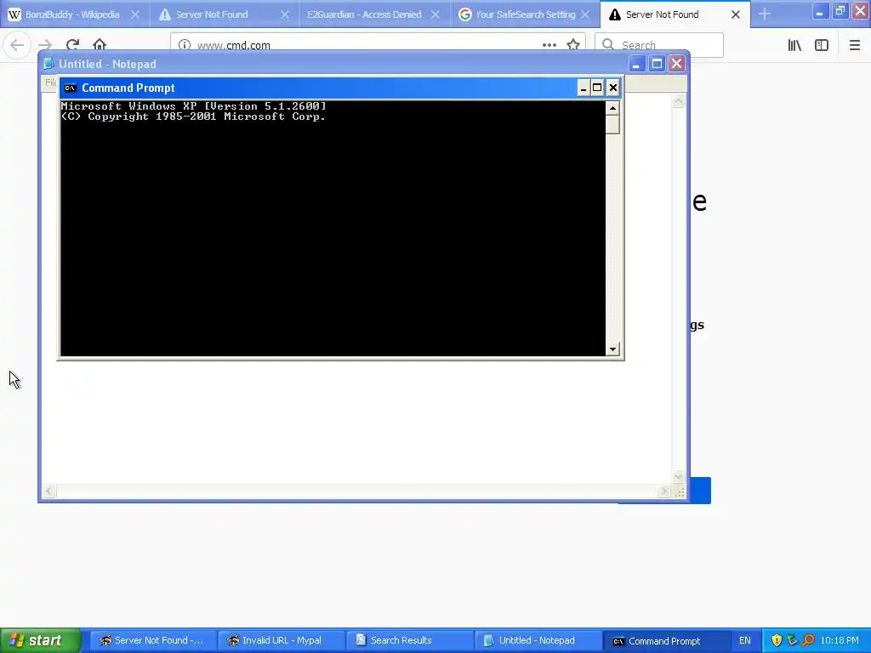Click the site info icon in address bar
The height and width of the screenshot is (653, 871).
coord(185,45)
